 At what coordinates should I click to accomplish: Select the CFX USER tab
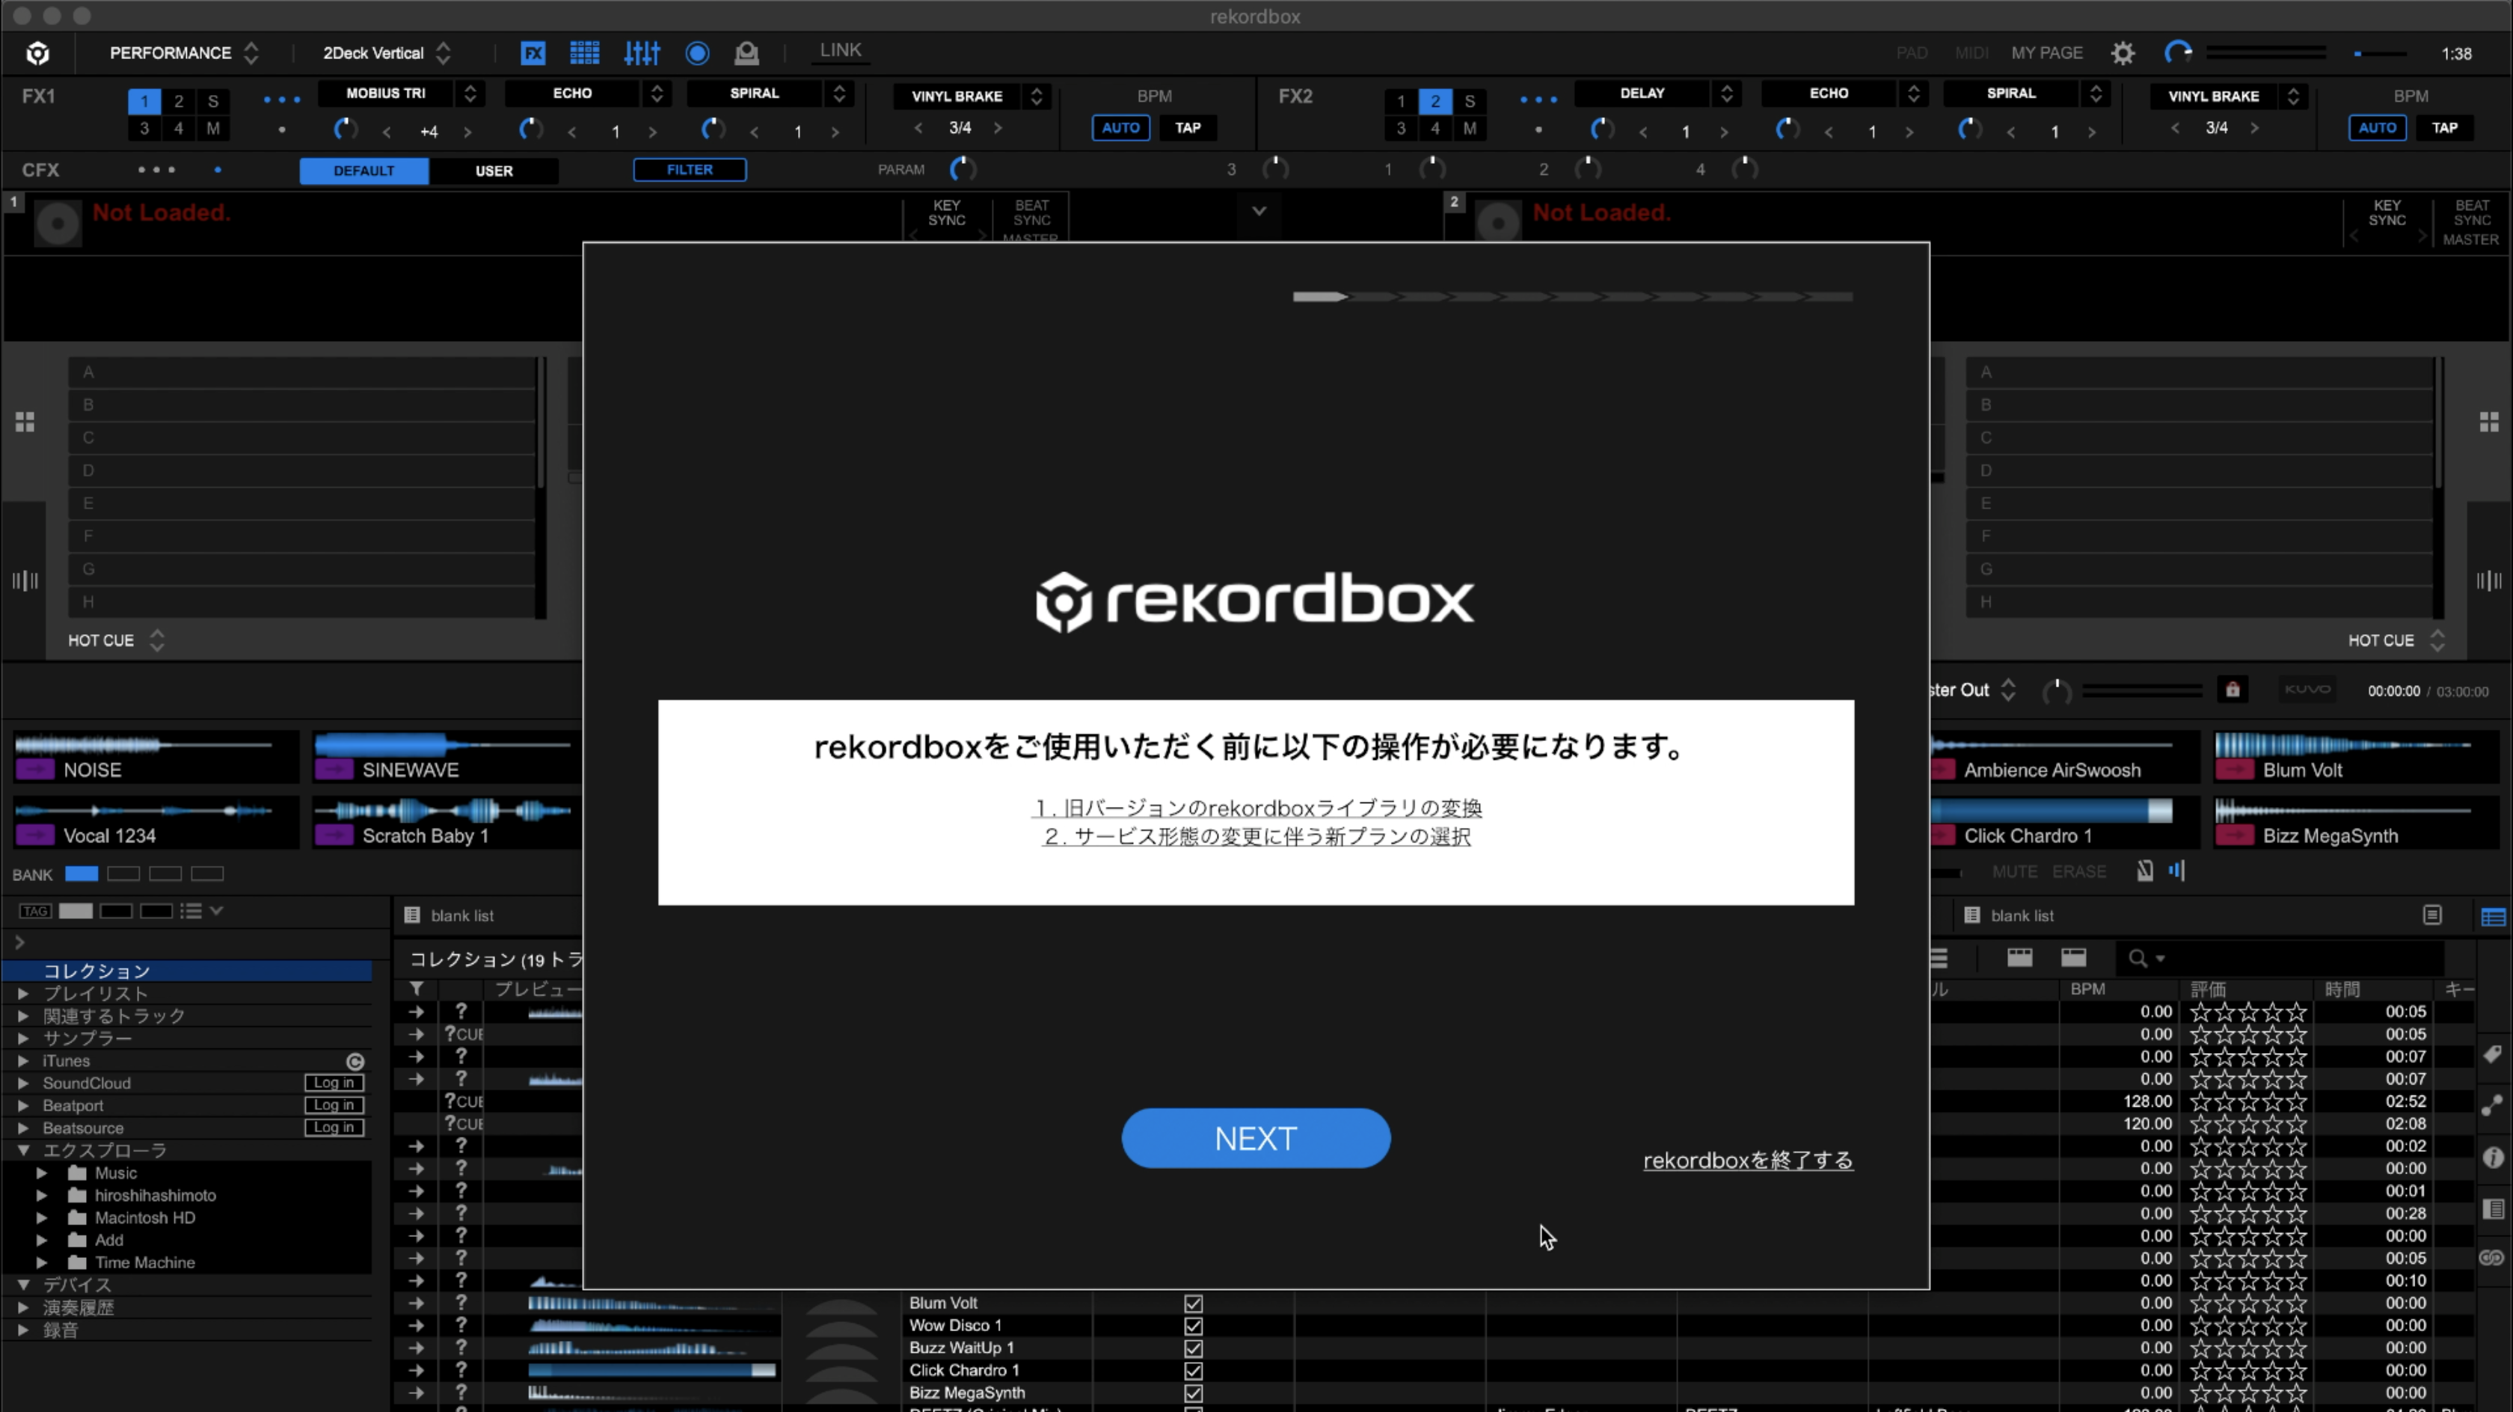(494, 171)
